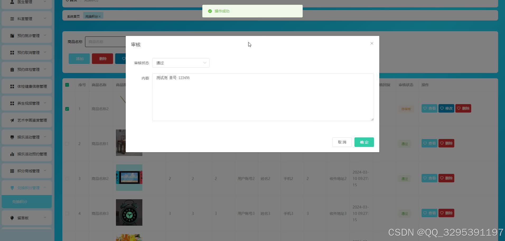The width and height of the screenshot is (505, 241).
Task: Click the red 删除 toolbar button
Action: [x=102, y=59]
